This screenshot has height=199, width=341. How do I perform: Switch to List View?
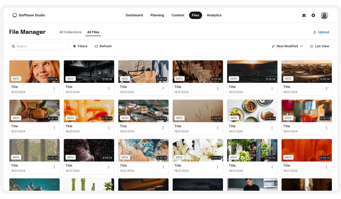pyautogui.click(x=320, y=46)
